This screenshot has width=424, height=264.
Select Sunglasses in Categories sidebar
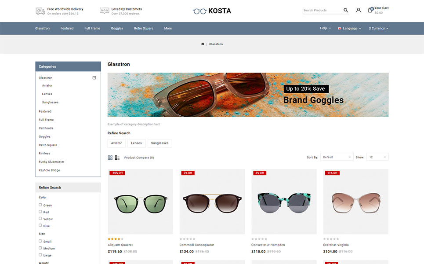50,103
